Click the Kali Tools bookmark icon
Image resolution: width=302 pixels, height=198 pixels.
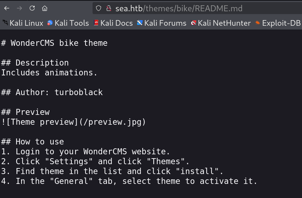[50, 23]
